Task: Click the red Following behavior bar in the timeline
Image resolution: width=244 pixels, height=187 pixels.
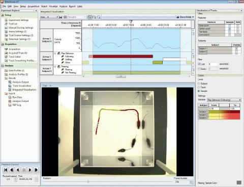Action: coord(123,57)
